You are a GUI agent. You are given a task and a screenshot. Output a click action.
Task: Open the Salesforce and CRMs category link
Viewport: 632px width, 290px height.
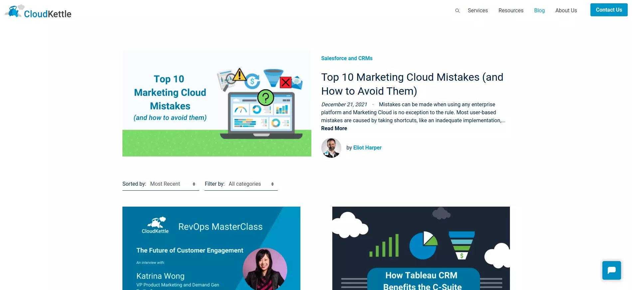coord(347,58)
